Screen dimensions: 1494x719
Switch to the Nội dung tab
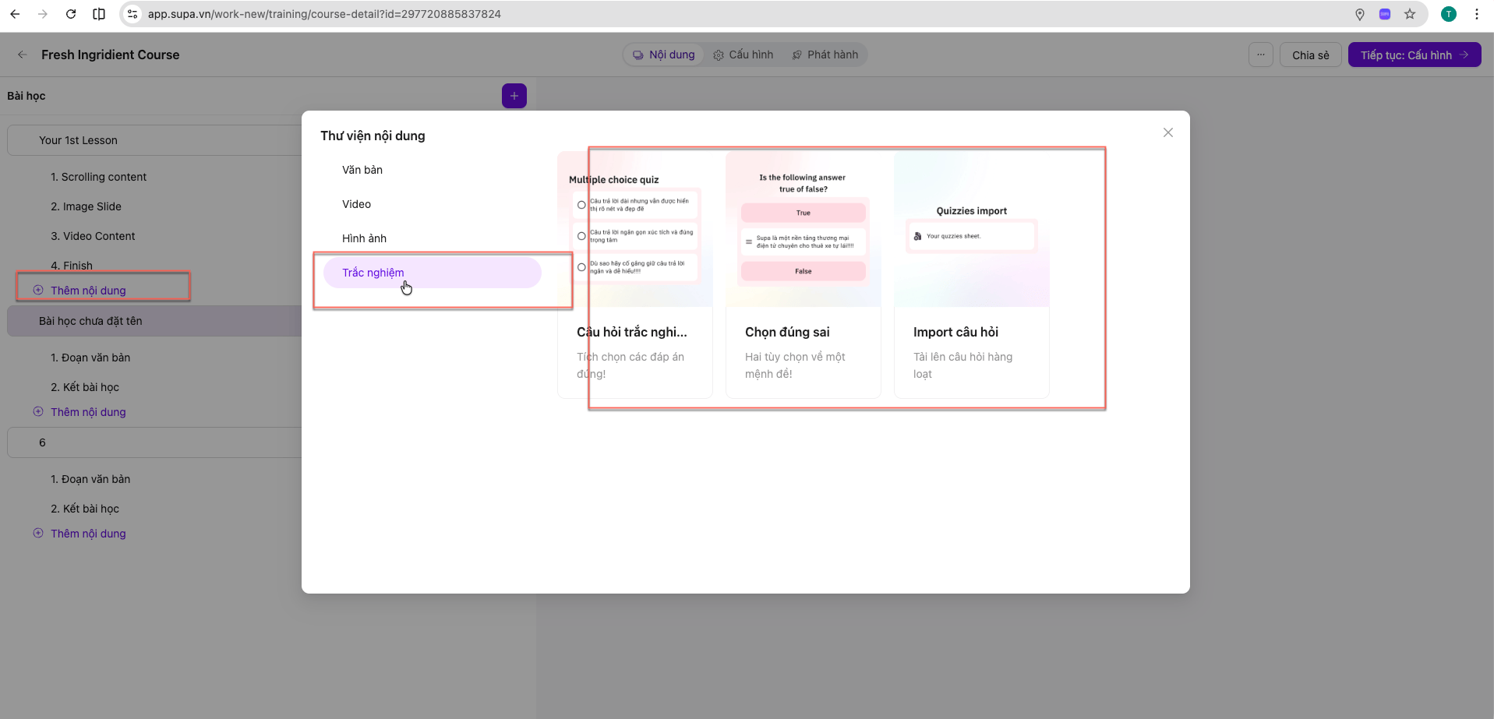point(664,55)
